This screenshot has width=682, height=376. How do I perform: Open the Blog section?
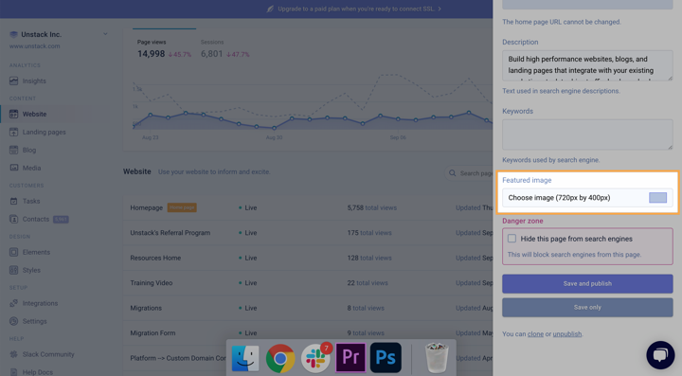[29, 150]
